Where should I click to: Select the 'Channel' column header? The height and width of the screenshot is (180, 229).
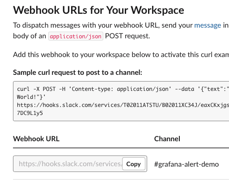(167, 139)
